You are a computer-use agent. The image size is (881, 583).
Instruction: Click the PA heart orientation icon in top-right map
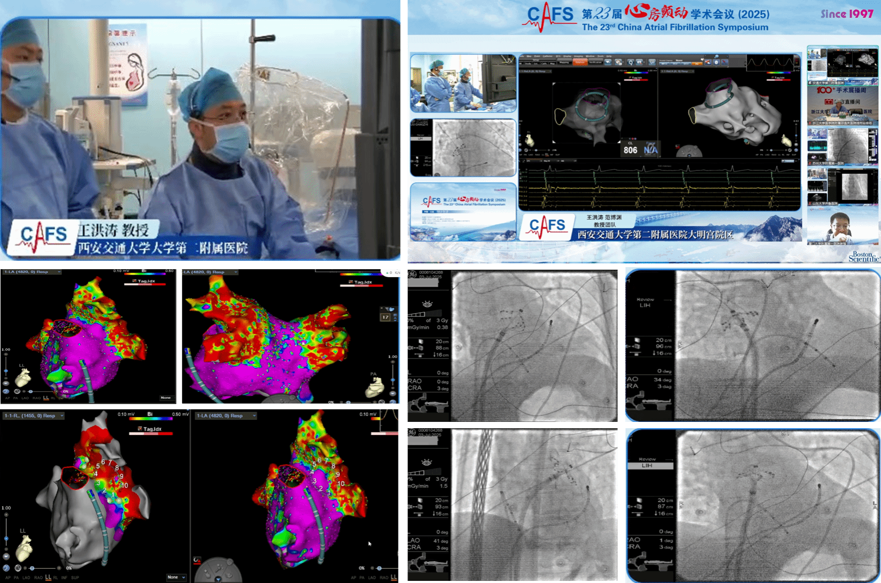[374, 387]
